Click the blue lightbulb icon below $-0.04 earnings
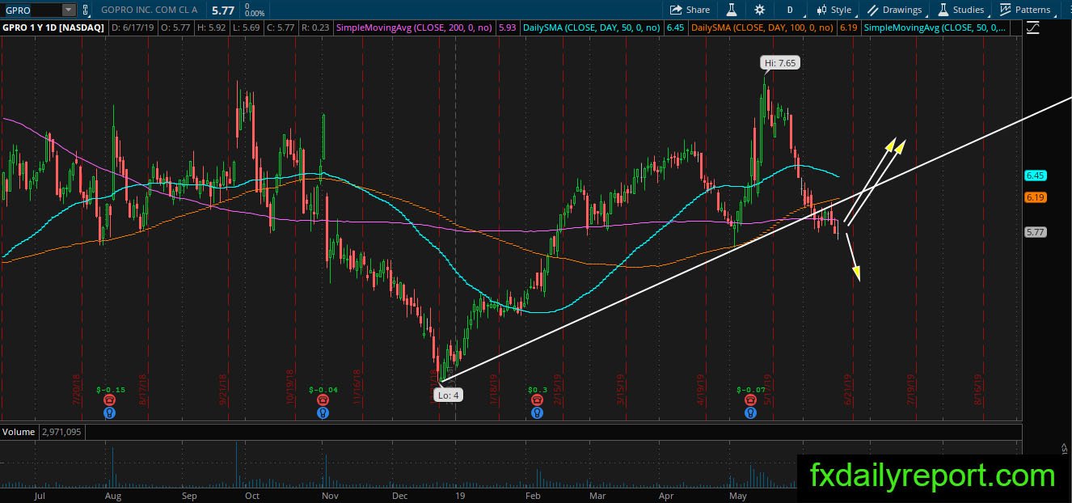The width and height of the screenshot is (1072, 503). tap(323, 412)
